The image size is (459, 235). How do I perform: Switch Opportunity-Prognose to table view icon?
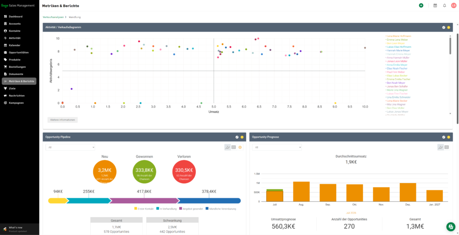coord(447,147)
